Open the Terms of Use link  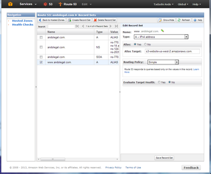coord(133,168)
